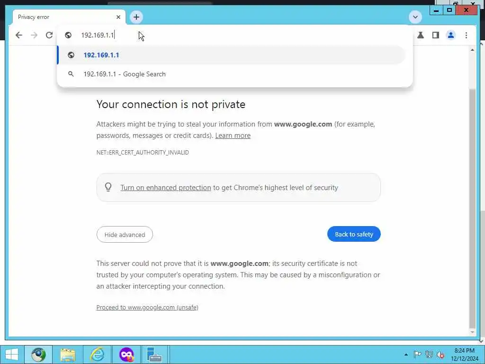Select the 192.169.1.1 URL suggestion
485x364 pixels.
click(x=231, y=55)
